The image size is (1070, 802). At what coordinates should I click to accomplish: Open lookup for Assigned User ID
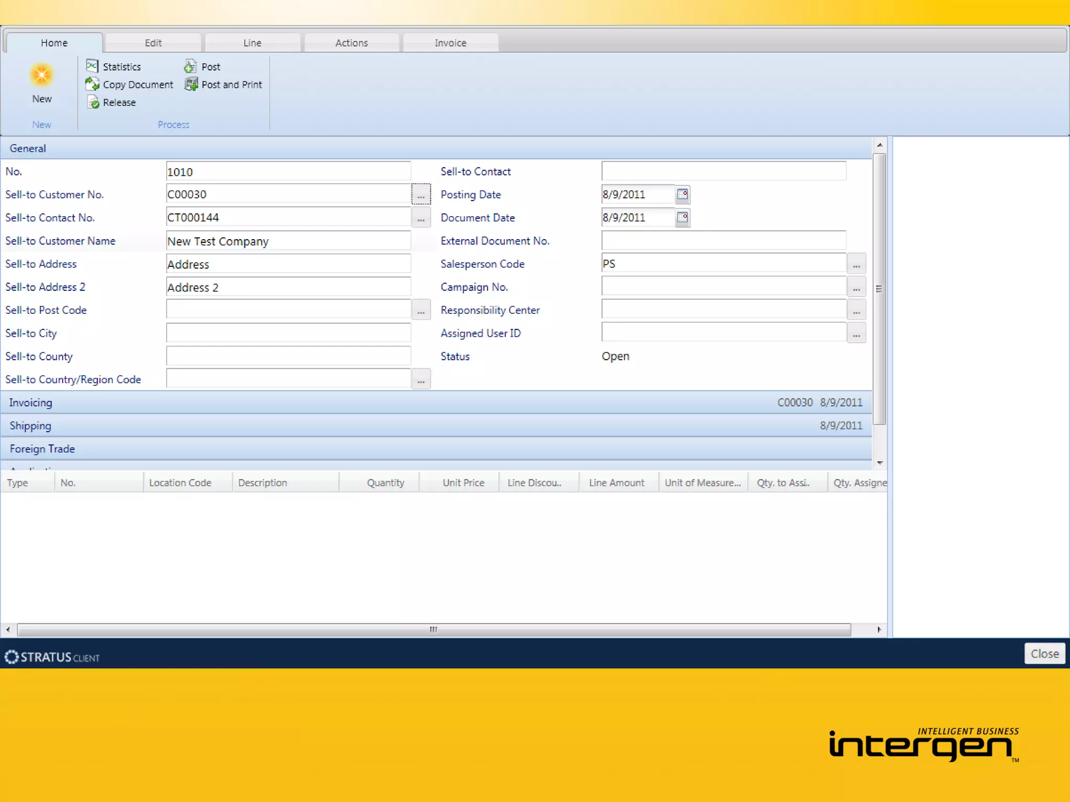(x=856, y=333)
